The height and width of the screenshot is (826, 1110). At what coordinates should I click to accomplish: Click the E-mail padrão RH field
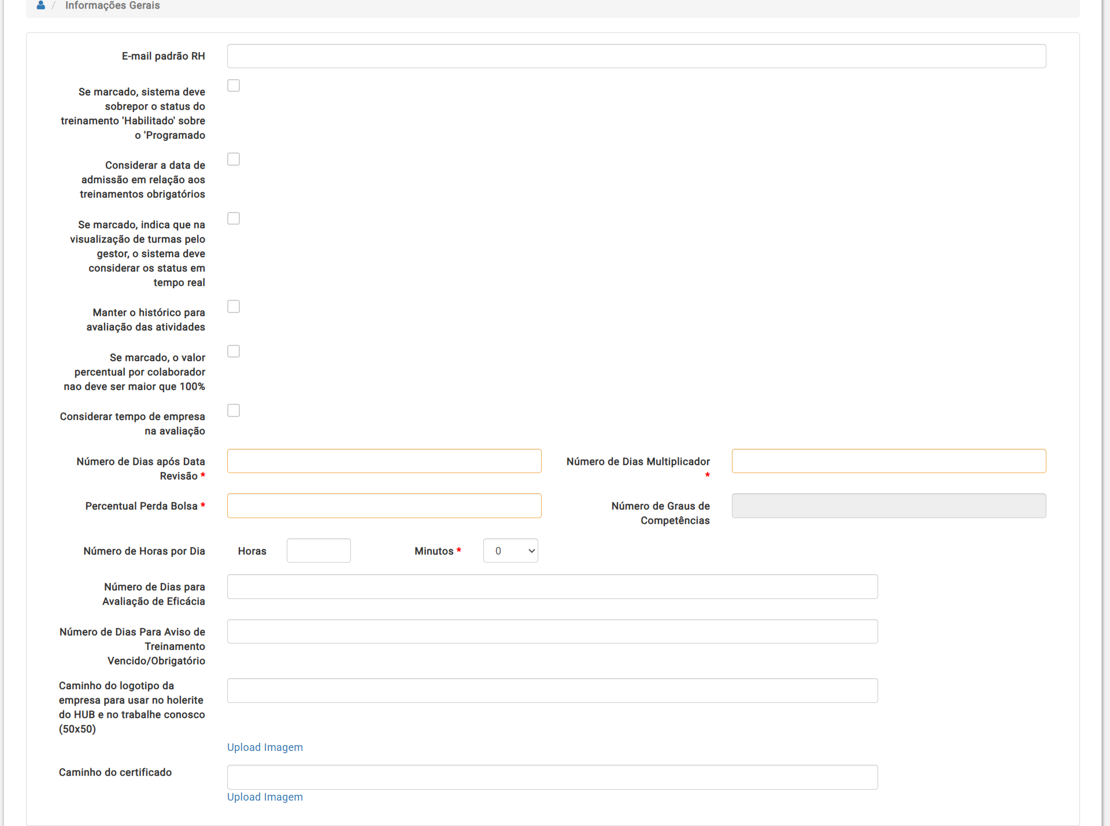click(x=636, y=56)
